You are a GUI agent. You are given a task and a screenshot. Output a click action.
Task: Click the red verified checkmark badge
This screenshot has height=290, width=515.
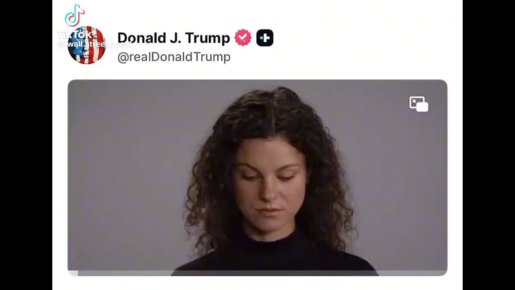point(243,38)
